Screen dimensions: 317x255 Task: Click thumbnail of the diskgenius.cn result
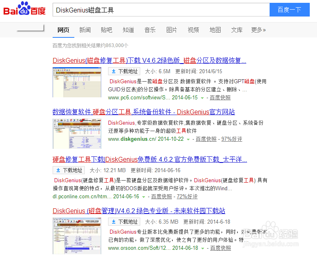[77, 134]
